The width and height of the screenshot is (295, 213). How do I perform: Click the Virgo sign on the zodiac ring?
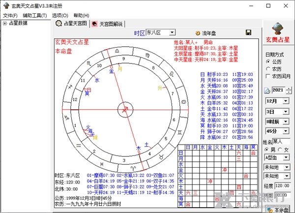pos(147,56)
